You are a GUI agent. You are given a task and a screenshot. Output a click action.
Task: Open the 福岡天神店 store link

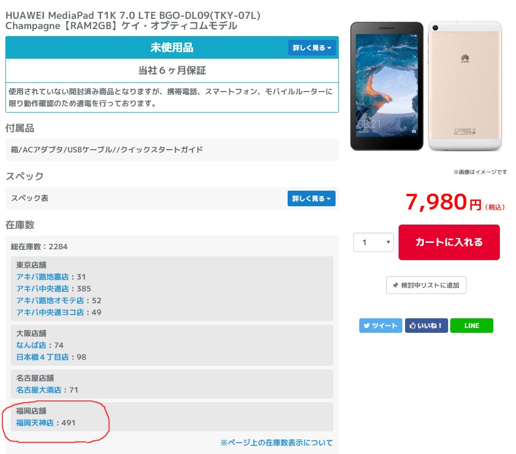coord(35,423)
